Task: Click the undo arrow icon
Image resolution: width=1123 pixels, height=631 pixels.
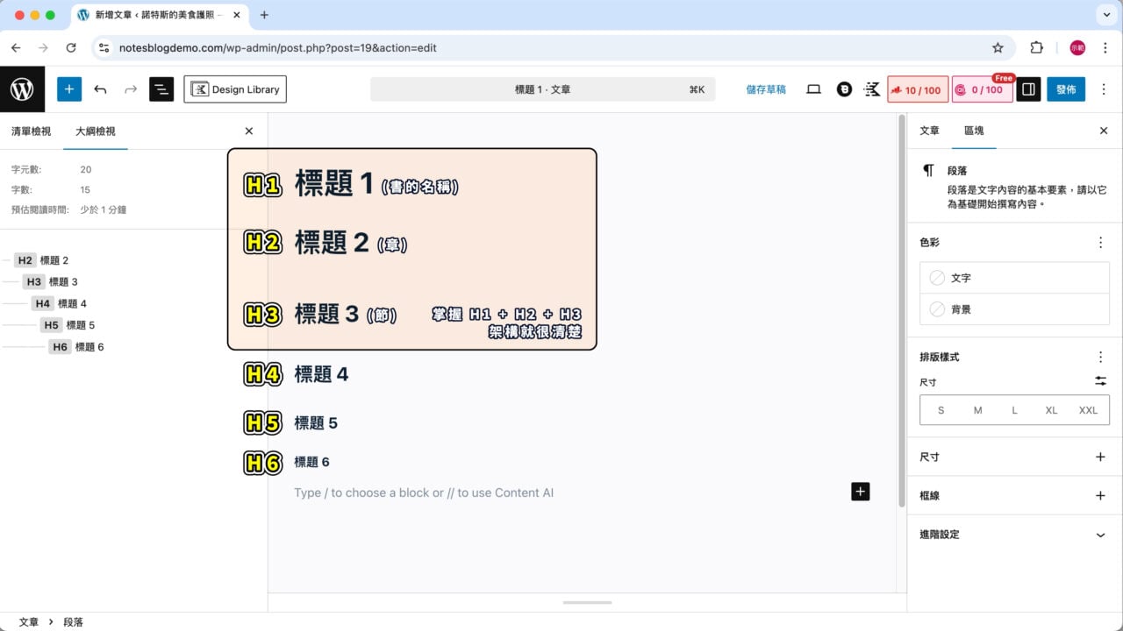Action: tap(100, 89)
